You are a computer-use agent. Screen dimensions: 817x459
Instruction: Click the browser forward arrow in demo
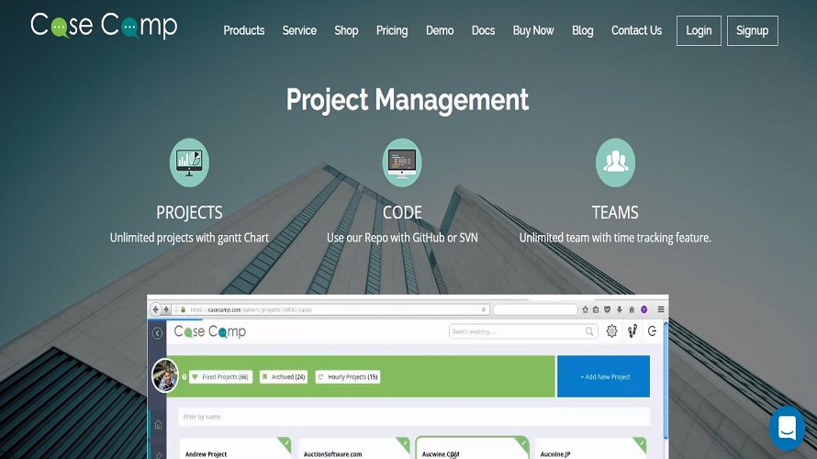[166, 309]
